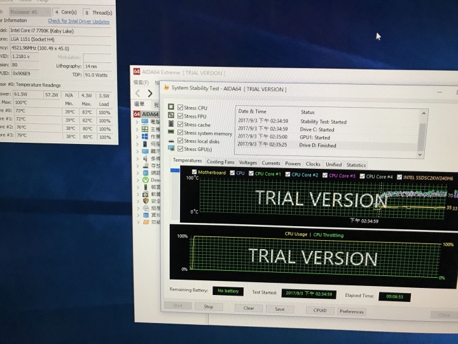Click the AIDA64 back navigation arrow
Screen dimensions: 458x344
(138, 93)
